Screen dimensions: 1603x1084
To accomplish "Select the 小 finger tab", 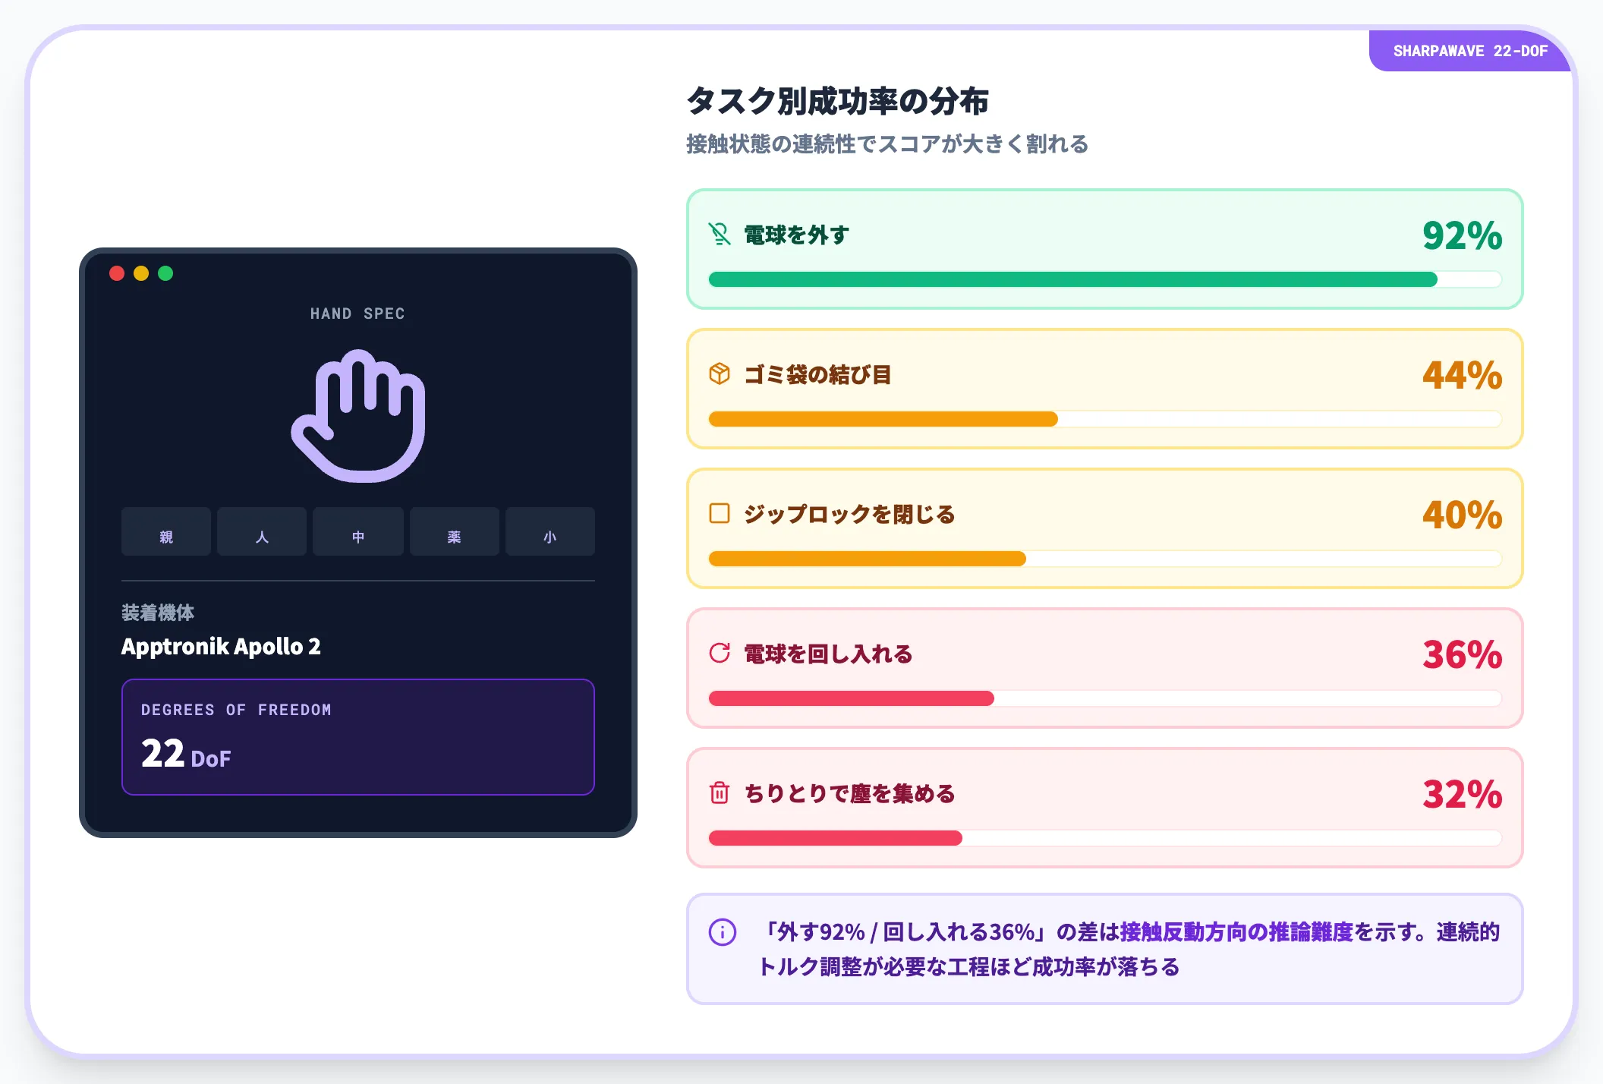I will coord(550,532).
